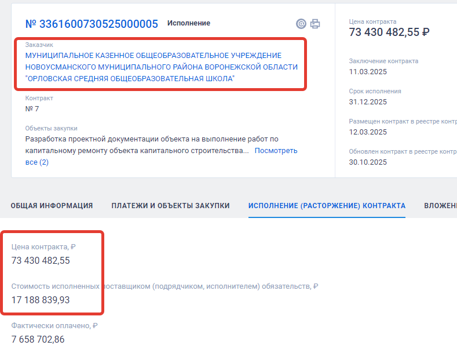The height and width of the screenshot is (356, 457).
Task: Click the fulfilled obligations value 17 188 839,93
Action: pyautogui.click(x=41, y=300)
